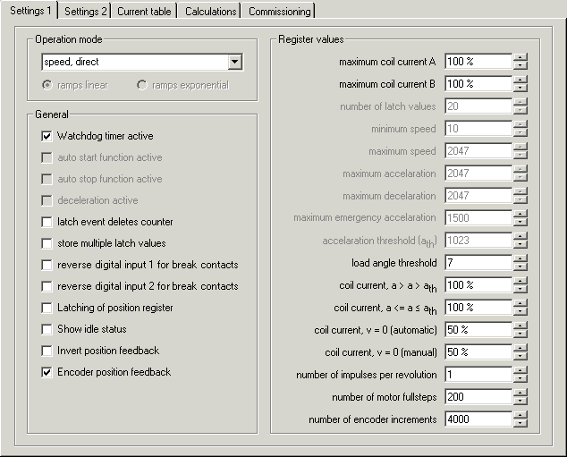Viewport: 567px width, 457px height.
Task: Enable Invert position feedback
Action: coord(47,351)
